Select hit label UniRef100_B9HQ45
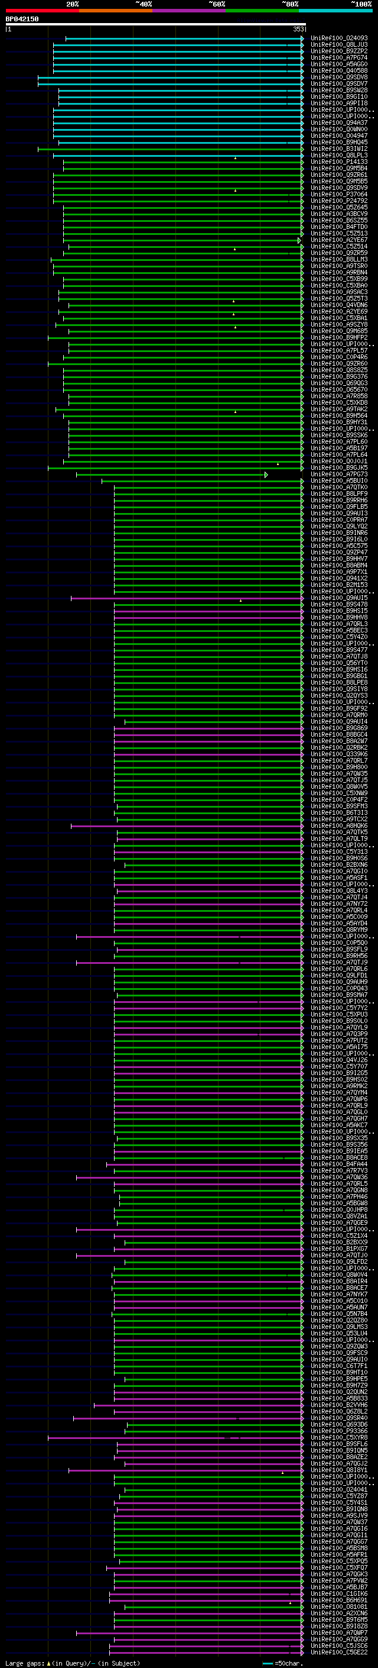The width and height of the screenshot is (378, 1668). (339, 143)
